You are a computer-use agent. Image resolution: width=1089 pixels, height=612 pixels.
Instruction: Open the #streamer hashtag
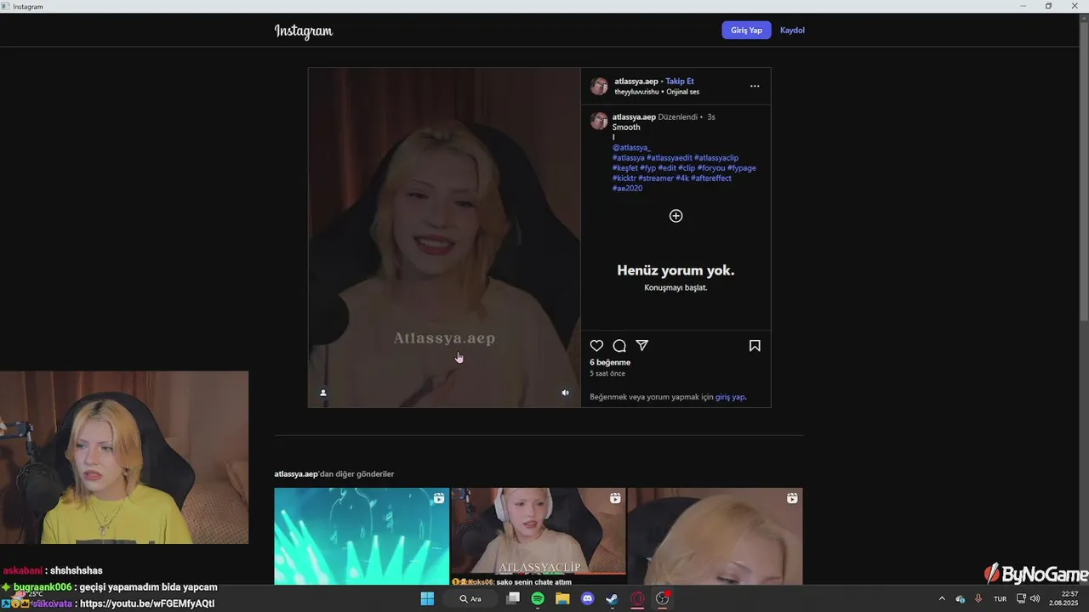[656, 178]
